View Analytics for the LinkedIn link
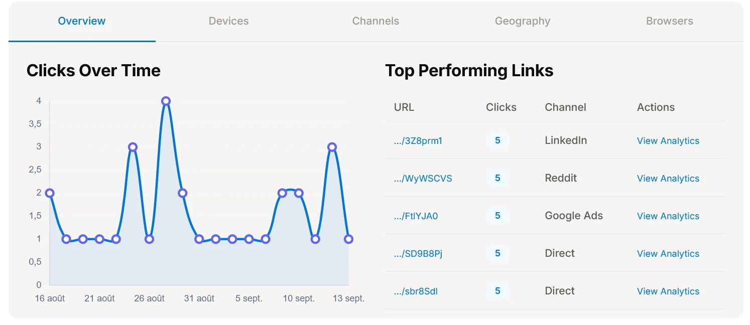750x325 pixels. (668, 141)
